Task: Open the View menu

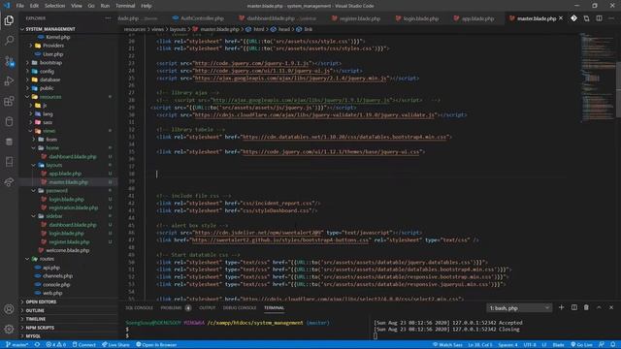Action: [x=77, y=6]
